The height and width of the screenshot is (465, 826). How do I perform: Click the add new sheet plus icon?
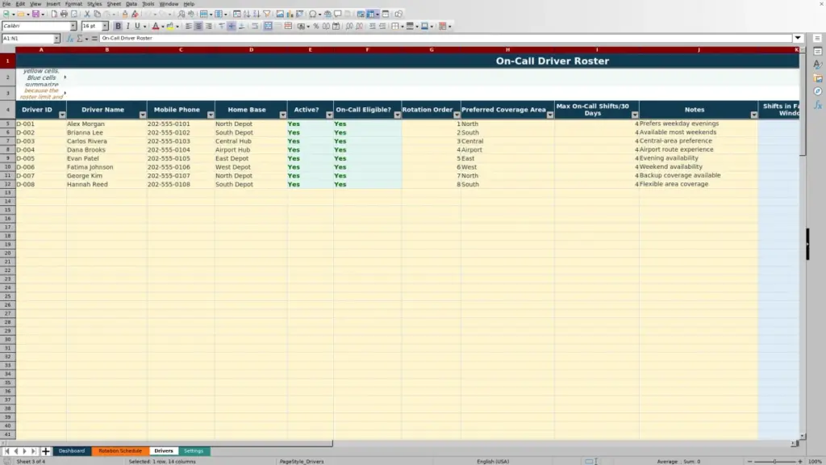[45, 450]
